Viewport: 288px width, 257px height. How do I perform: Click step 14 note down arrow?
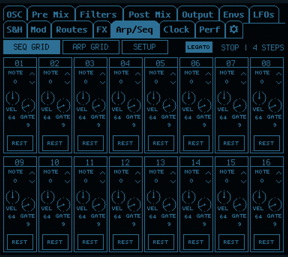click(209, 182)
